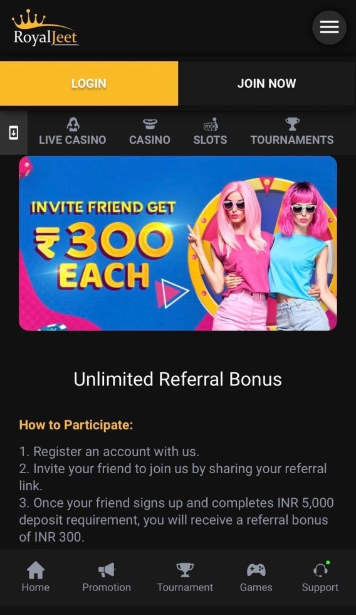356x615 pixels.
Task: Contact Support headset icon
Action: (321, 570)
